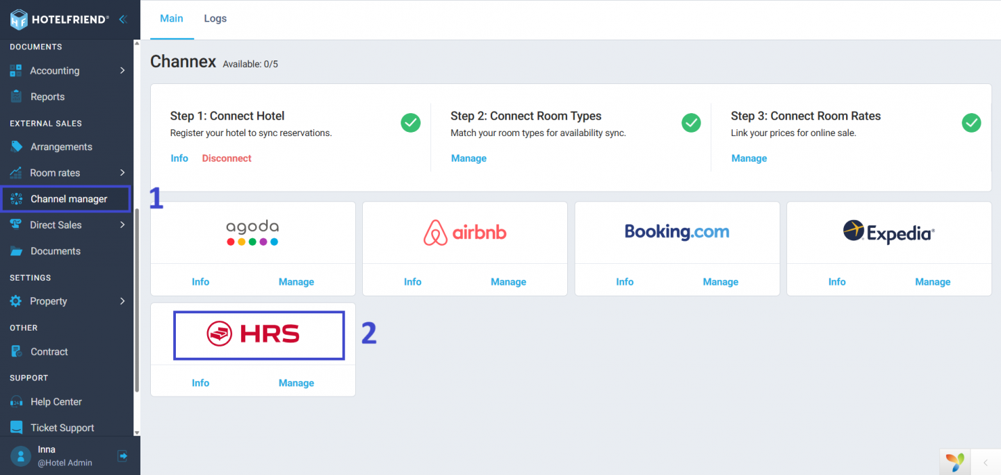Click the Direct Sales icon
This screenshot has width=1001, height=475.
coord(15,225)
